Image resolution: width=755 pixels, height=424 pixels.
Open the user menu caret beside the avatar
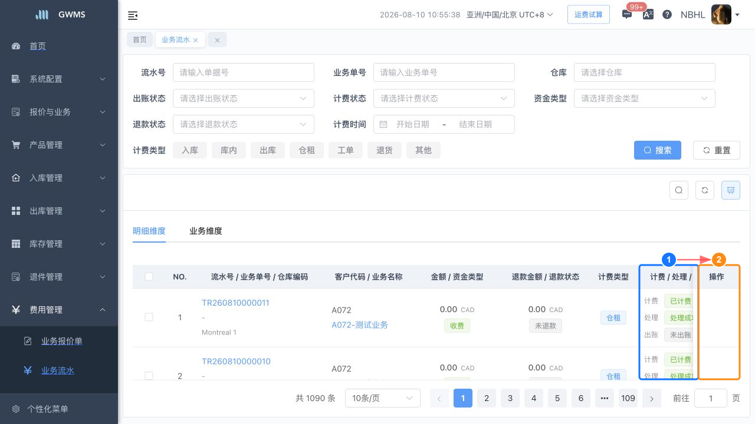pos(737,15)
